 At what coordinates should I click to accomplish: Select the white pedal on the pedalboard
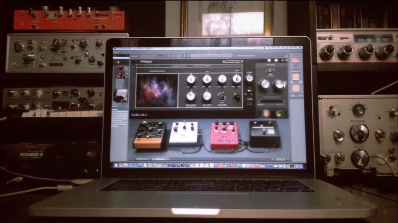pyautogui.click(x=184, y=133)
